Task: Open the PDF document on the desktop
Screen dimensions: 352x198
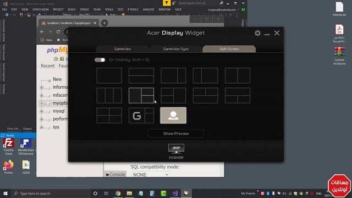Action: tap(339, 34)
